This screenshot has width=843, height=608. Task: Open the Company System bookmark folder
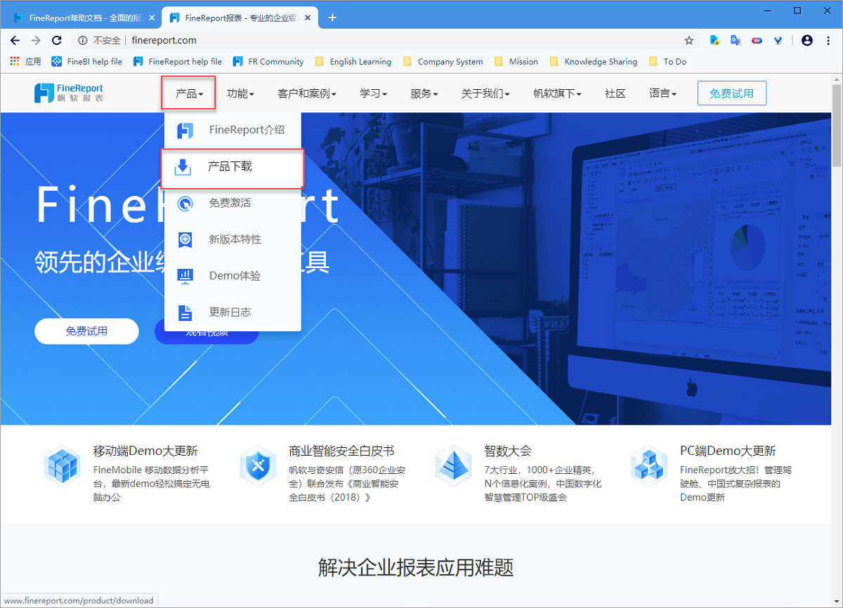click(443, 62)
